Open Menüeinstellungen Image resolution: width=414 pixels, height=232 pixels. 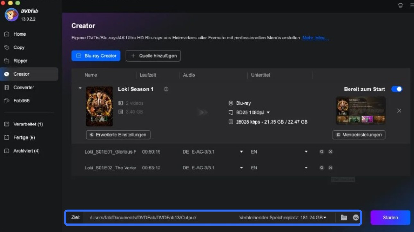pyautogui.click(x=359, y=135)
